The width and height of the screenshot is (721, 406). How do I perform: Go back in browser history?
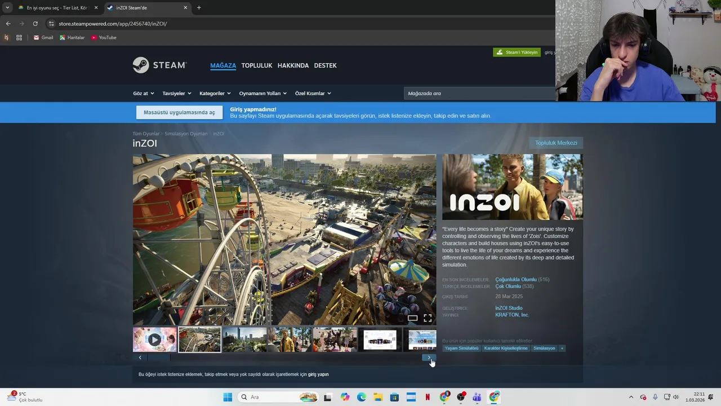[x=8, y=24]
